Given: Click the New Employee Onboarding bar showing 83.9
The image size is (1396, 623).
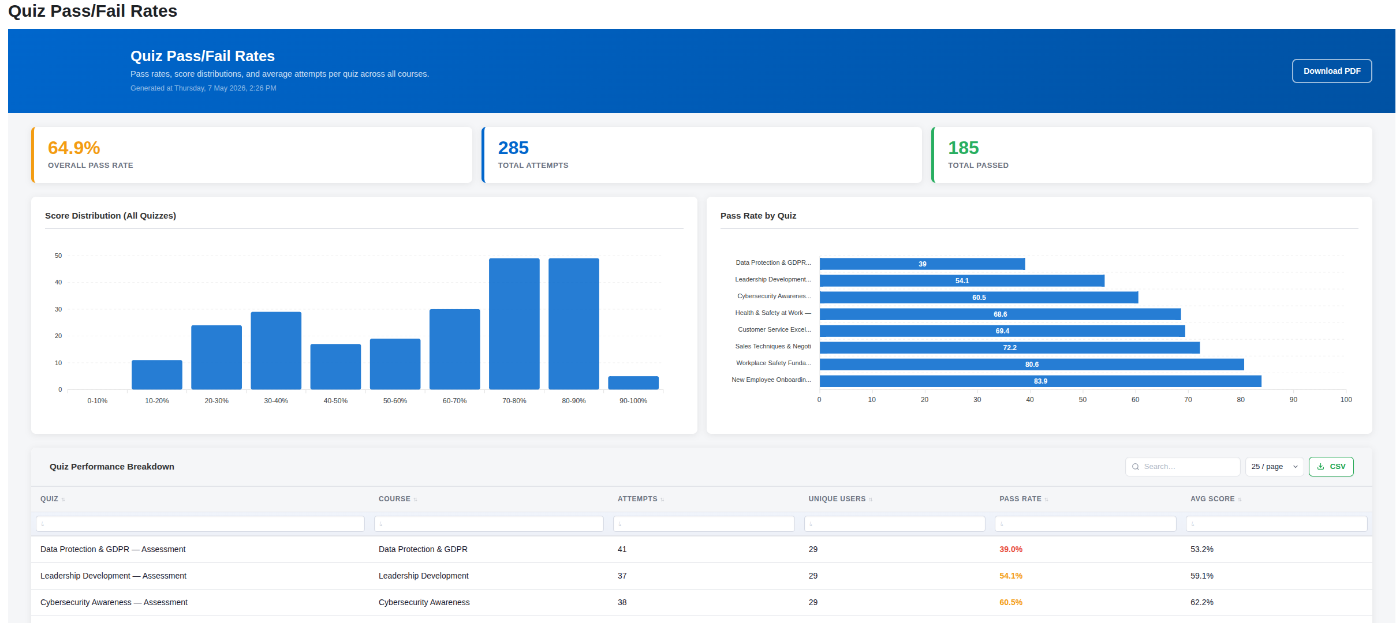Looking at the screenshot, I should [x=1040, y=381].
